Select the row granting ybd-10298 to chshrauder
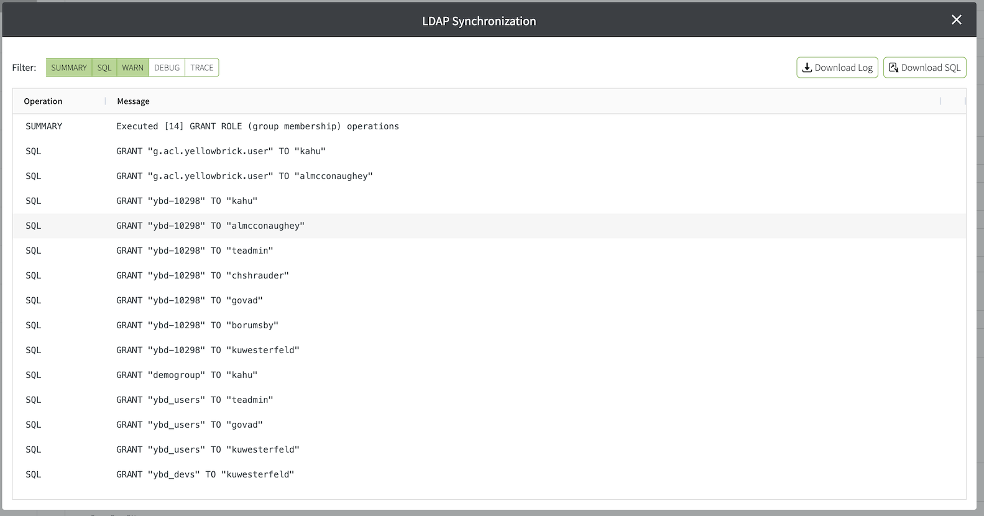Viewport: 984px width, 516px height. [203, 275]
